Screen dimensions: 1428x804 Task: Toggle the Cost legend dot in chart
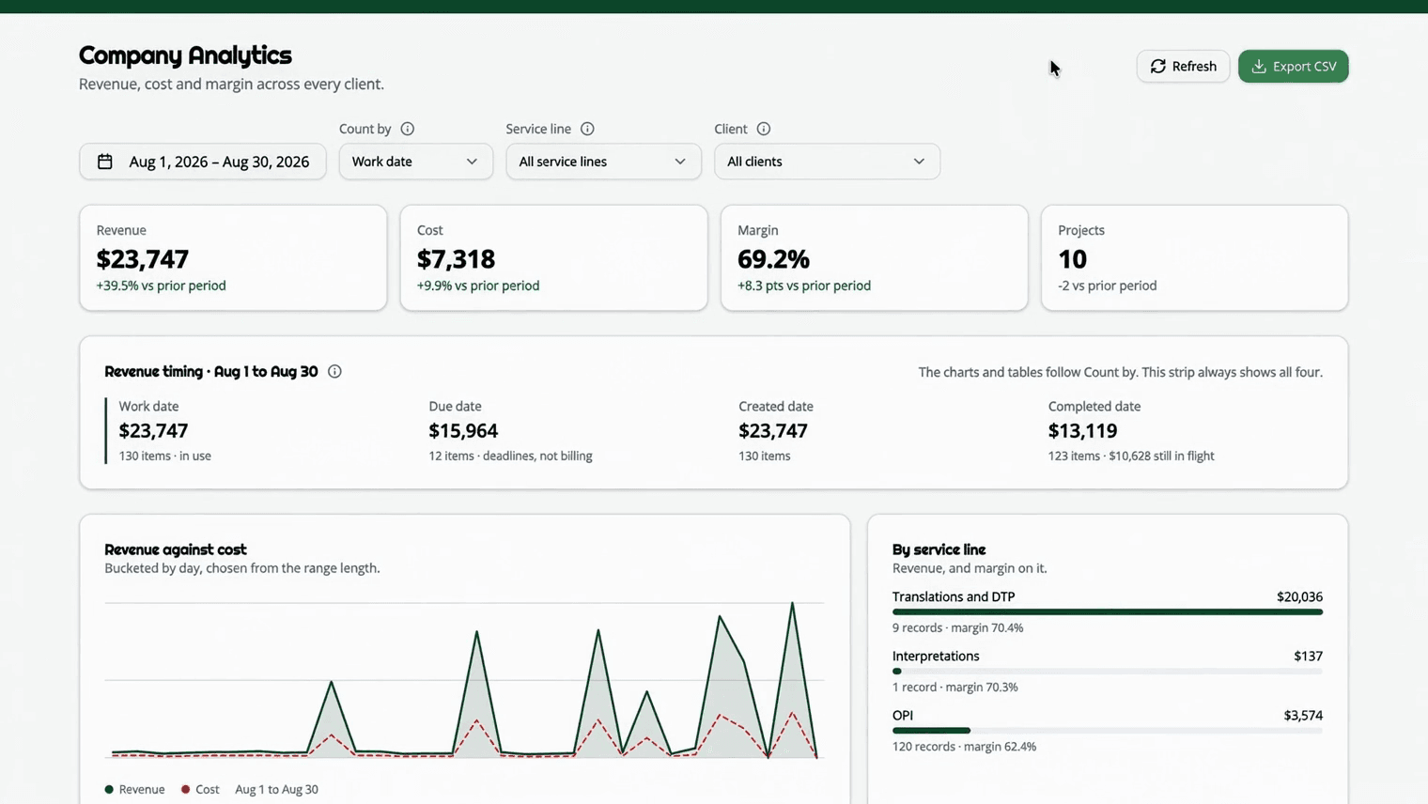coord(185,790)
